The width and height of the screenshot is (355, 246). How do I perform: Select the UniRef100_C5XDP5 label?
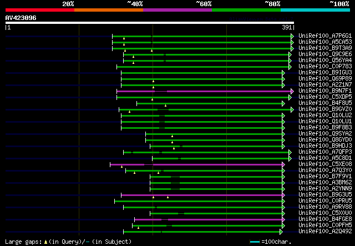325,97
